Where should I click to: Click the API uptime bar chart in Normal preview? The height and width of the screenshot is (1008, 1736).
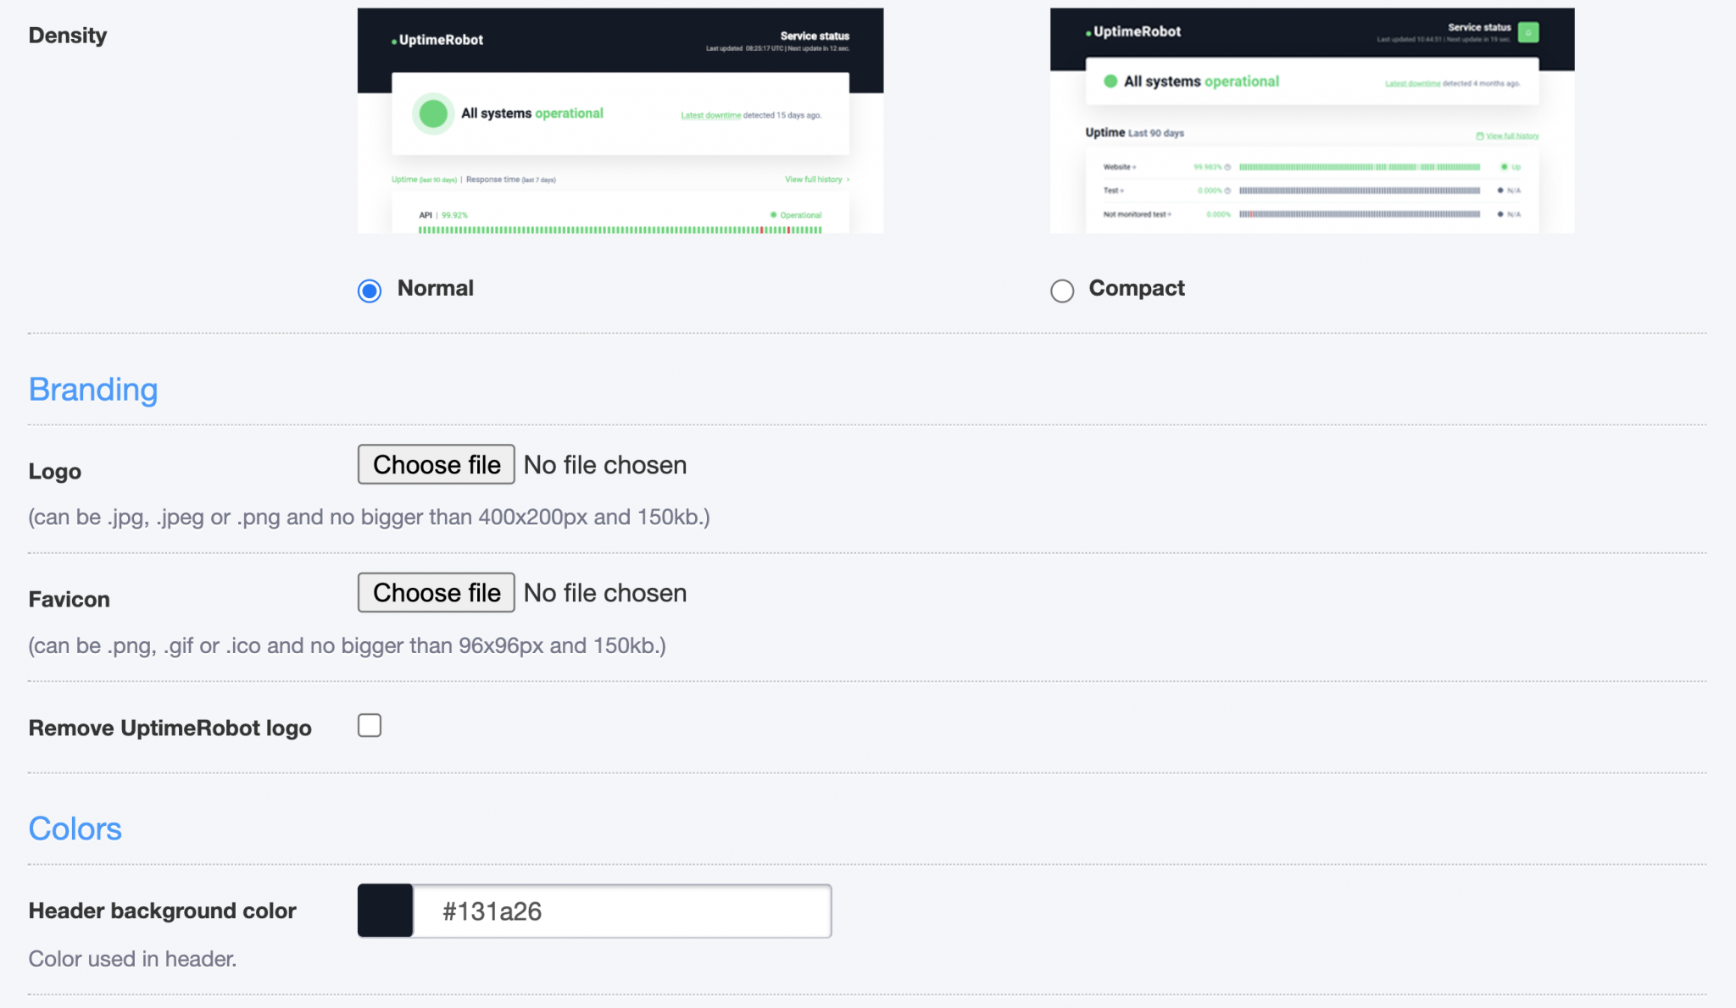619,229
